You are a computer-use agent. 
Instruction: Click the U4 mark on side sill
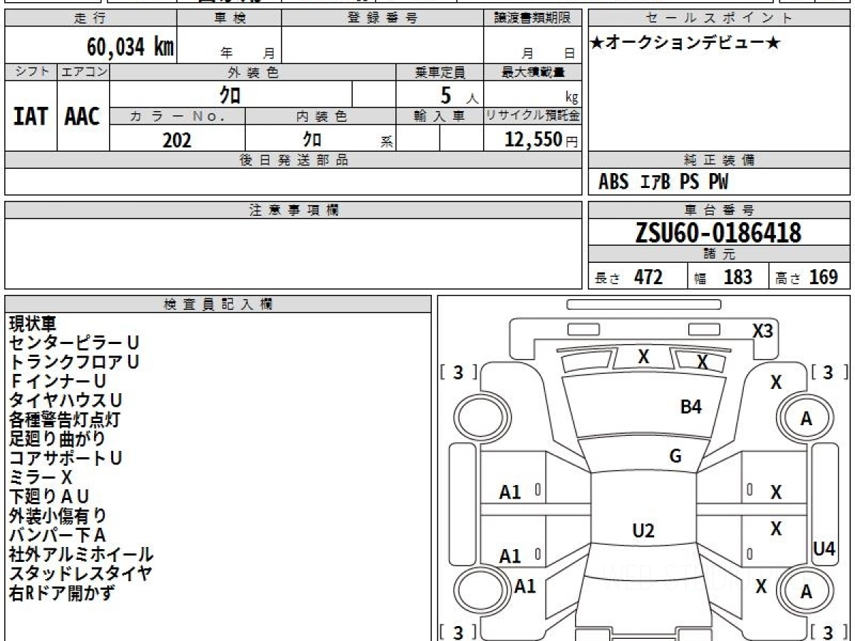pyautogui.click(x=824, y=548)
